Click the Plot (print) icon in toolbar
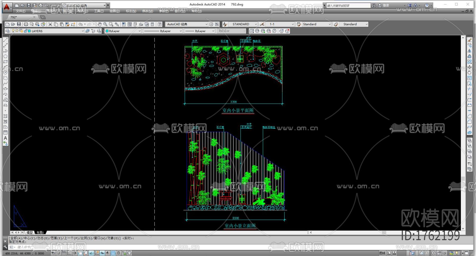The image size is (476, 256). pos(26,24)
